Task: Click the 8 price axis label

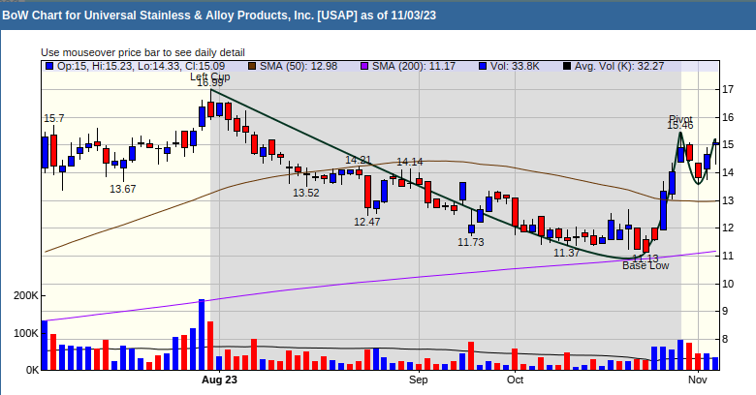Action: point(725,340)
